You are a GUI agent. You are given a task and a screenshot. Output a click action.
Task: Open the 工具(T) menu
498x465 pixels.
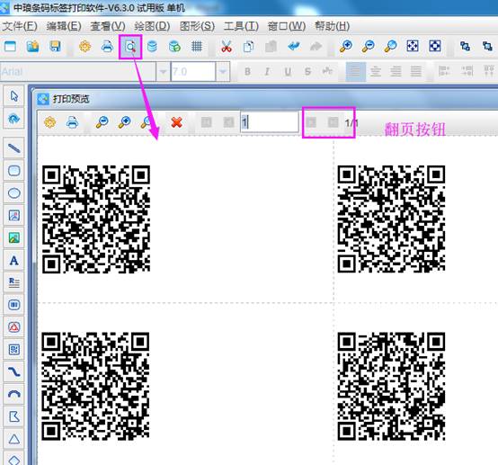click(x=241, y=26)
